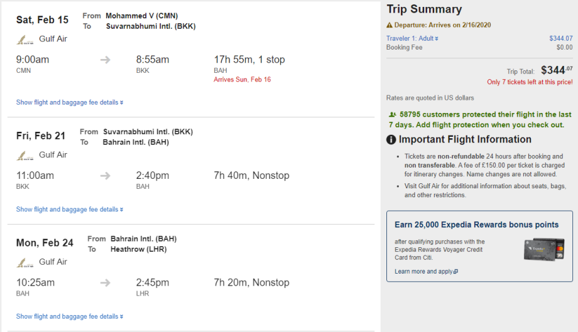Expand flight and baggage details for CMN to BKK
Screen dimensions: 578x332
pyautogui.click(x=70, y=102)
